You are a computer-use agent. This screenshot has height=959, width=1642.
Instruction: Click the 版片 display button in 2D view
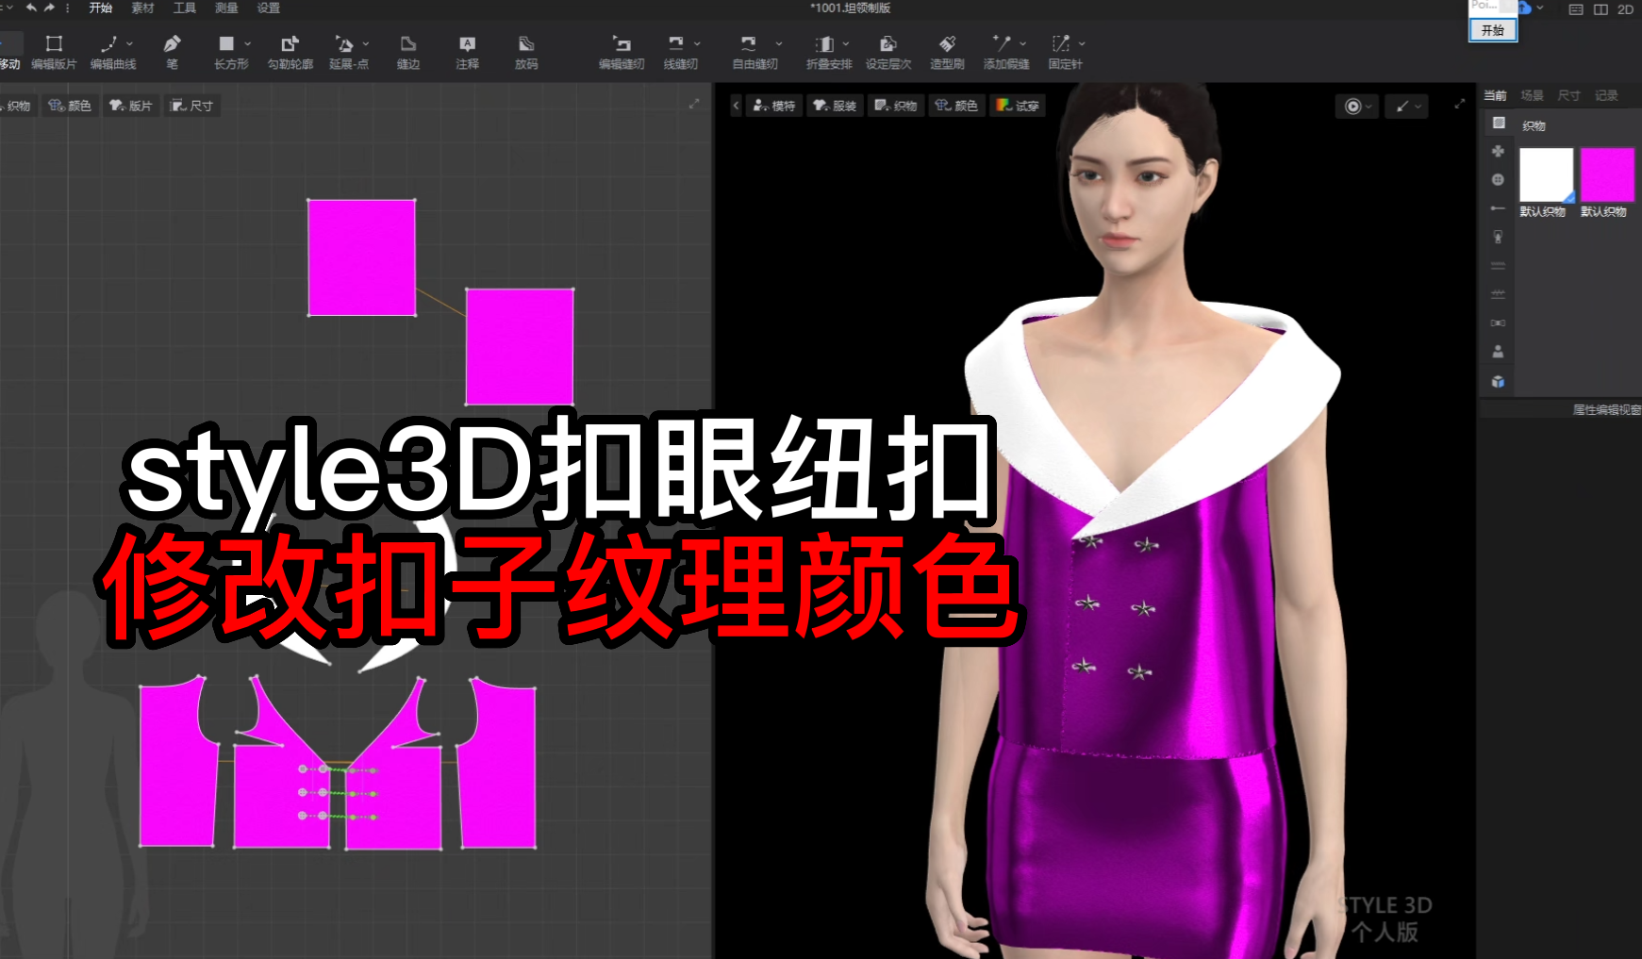click(130, 106)
